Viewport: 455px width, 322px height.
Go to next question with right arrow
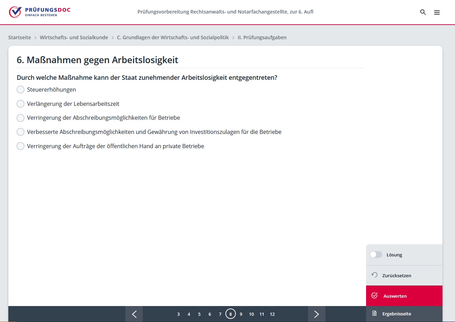[x=316, y=314]
